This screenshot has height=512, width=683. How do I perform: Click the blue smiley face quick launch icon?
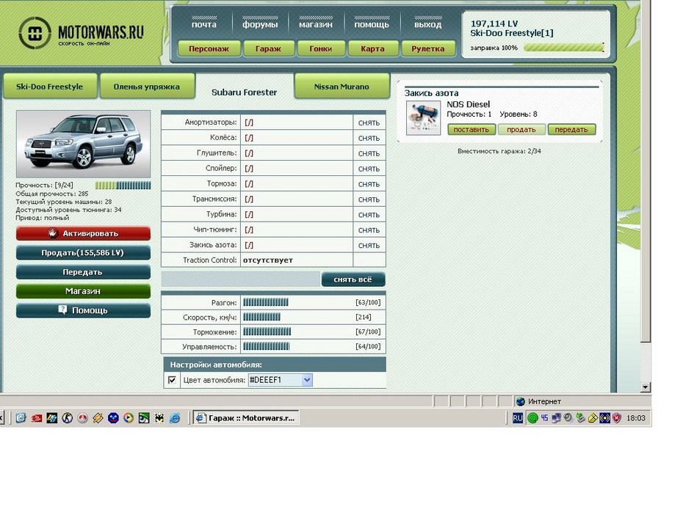coord(113,418)
